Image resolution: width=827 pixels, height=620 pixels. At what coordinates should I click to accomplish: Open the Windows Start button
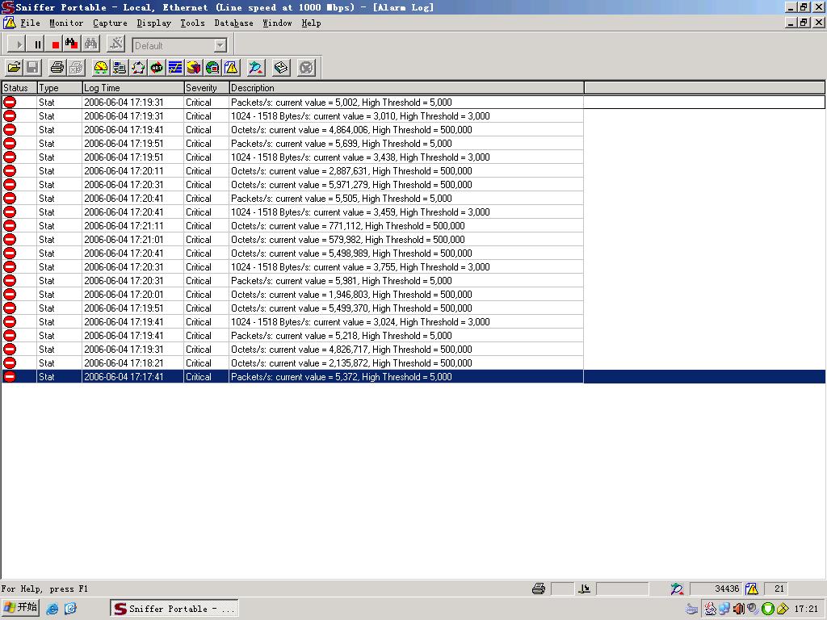[20, 607]
